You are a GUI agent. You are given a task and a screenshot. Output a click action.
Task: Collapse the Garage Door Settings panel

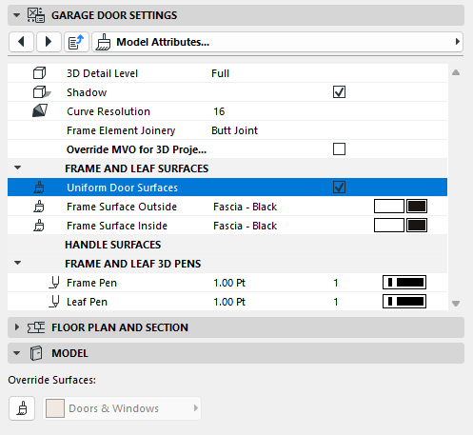(17, 15)
